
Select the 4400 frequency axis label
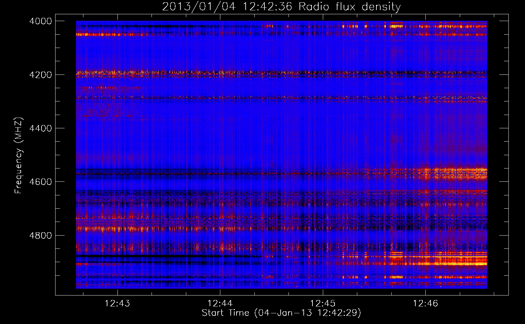coord(41,128)
